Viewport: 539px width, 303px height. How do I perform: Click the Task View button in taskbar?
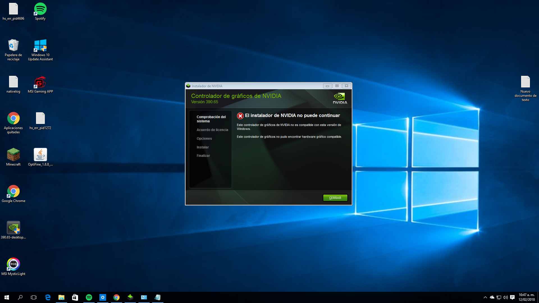34,297
